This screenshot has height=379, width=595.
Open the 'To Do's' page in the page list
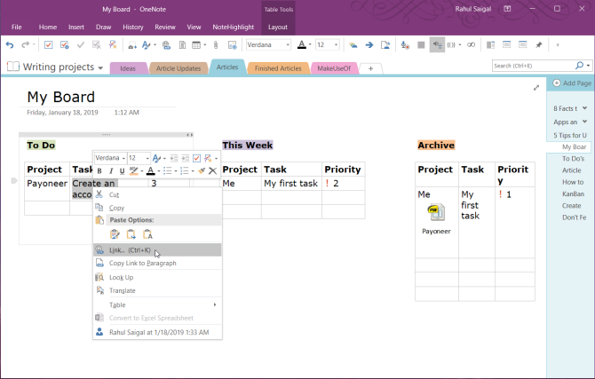[571, 159]
